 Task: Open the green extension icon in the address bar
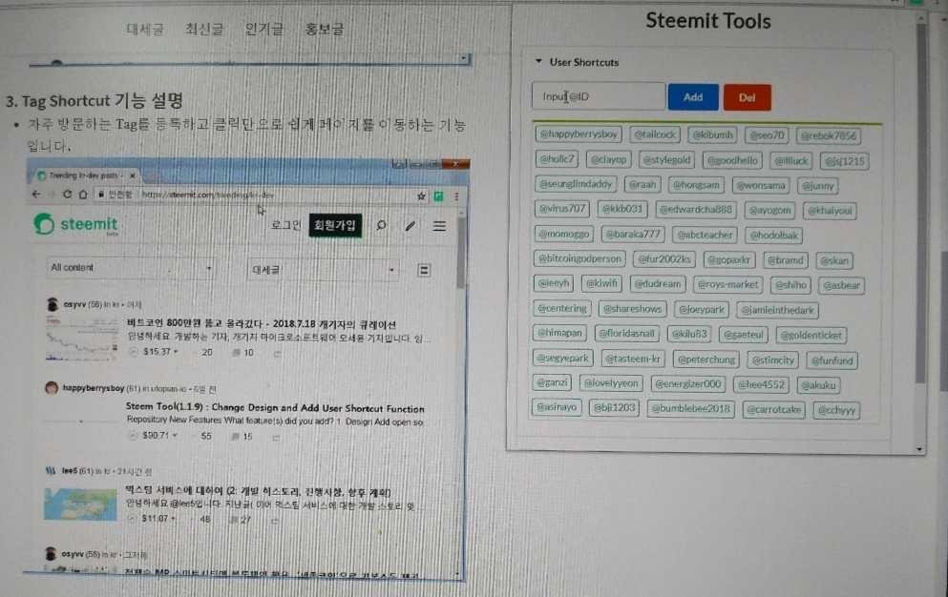tap(438, 196)
